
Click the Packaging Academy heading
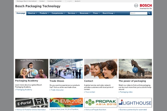pos(26,81)
